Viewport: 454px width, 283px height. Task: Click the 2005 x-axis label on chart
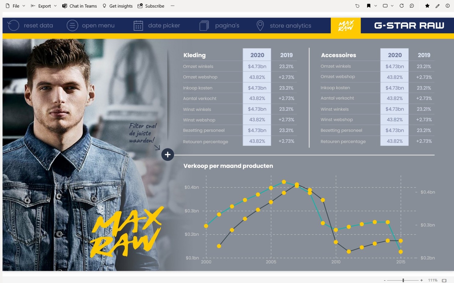click(271, 262)
